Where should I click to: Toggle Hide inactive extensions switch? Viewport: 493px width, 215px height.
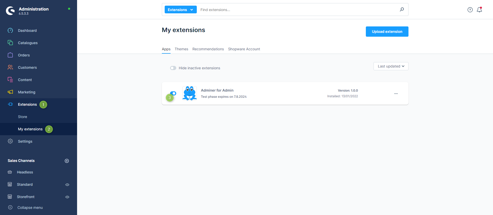(x=173, y=68)
